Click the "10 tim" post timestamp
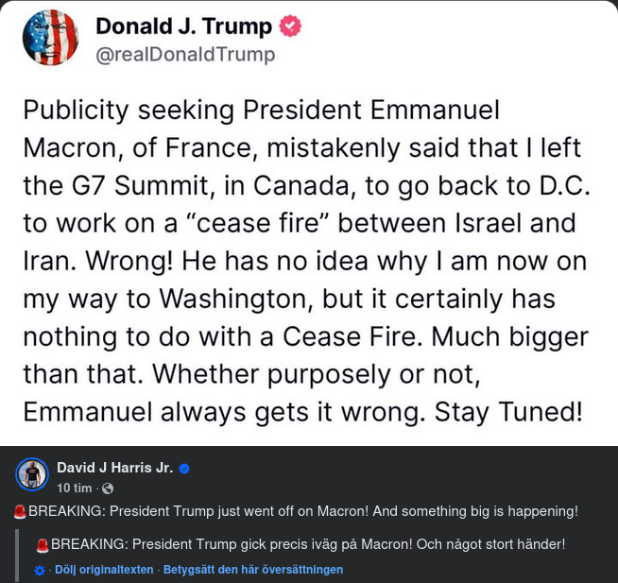 coord(75,489)
